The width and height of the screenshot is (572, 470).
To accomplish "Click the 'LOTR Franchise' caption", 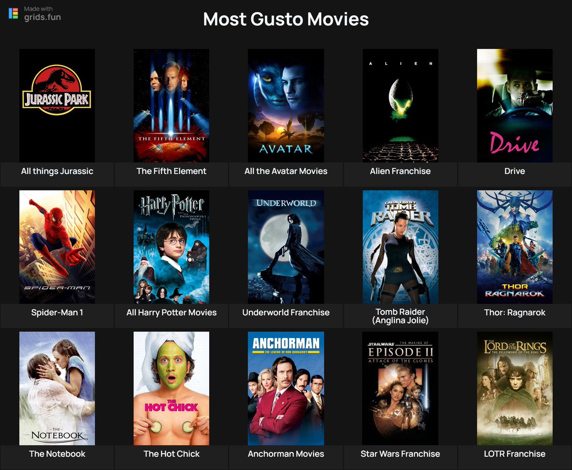I will [515, 454].
